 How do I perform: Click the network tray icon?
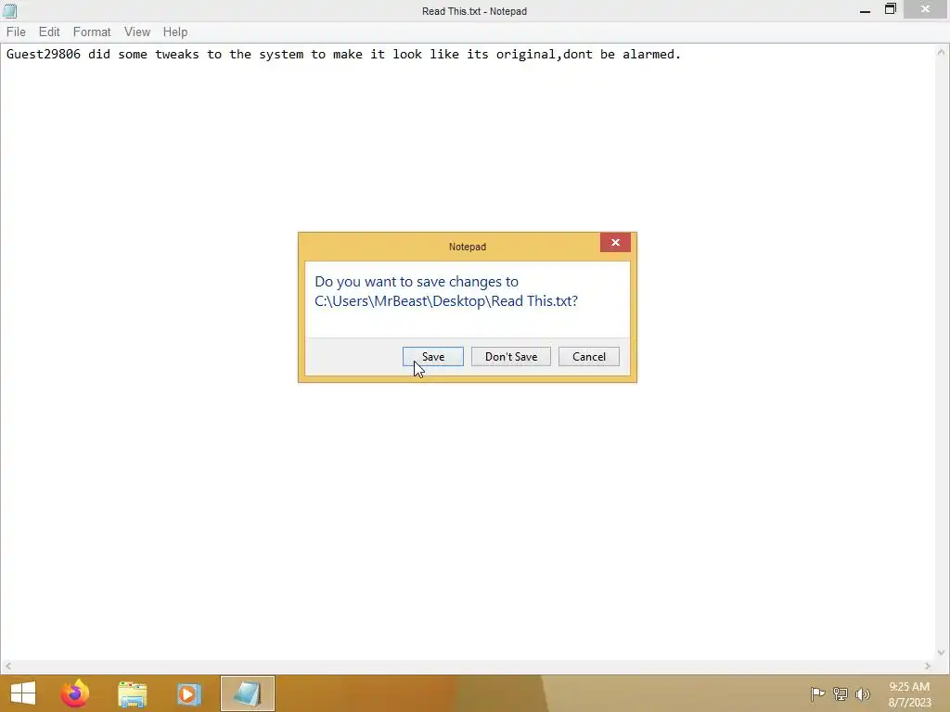841,693
